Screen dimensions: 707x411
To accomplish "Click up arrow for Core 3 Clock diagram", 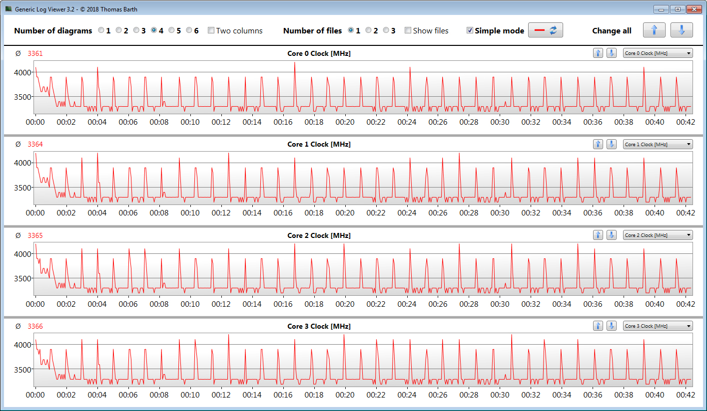I will point(598,326).
